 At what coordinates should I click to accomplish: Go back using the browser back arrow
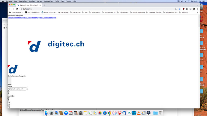(x=10, y=9)
